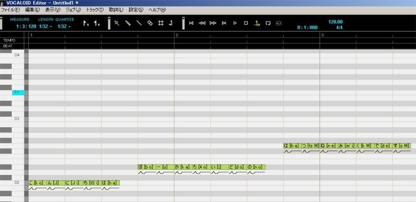Select the ぼ [b o] note
This screenshot has width=416, height=202.
(x=147, y=167)
